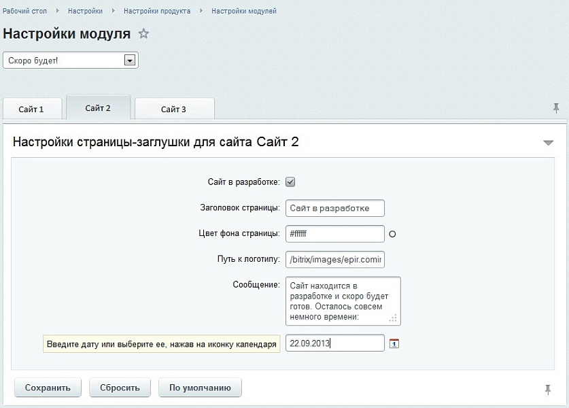
Task: Click the pin icon near the bottom right
Action: click(549, 388)
